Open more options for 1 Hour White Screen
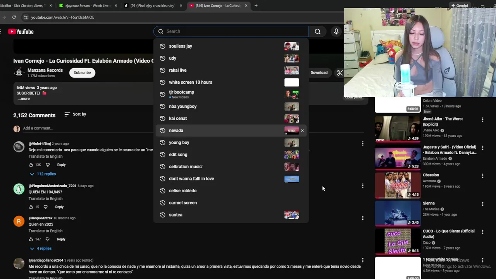Image resolution: width=496 pixels, height=279 pixels. [x=482, y=260]
